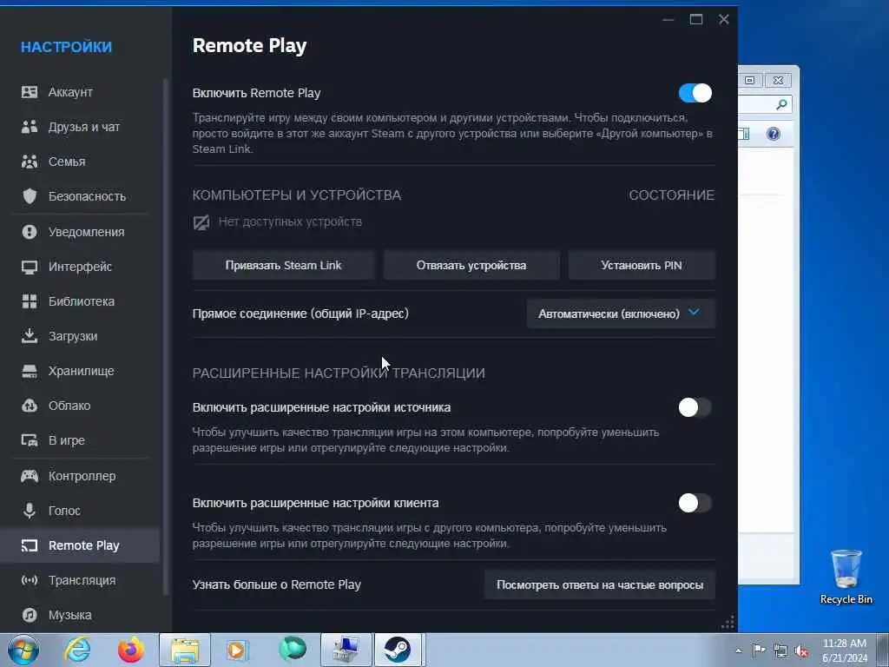Viewport: 889px width, 667px height.
Task: Select the Семья family icon
Action: [30, 162]
